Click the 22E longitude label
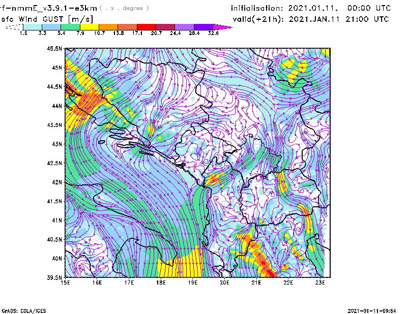 click(x=288, y=282)
